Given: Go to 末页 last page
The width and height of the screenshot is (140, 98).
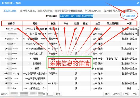Looking at the screenshot, I should pyautogui.click(x=135, y=94).
